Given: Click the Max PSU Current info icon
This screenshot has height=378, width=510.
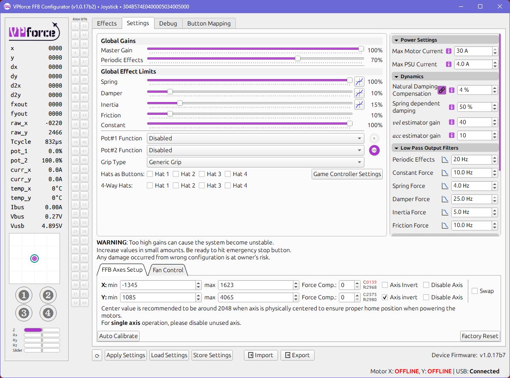Looking at the screenshot, I should [x=449, y=64].
